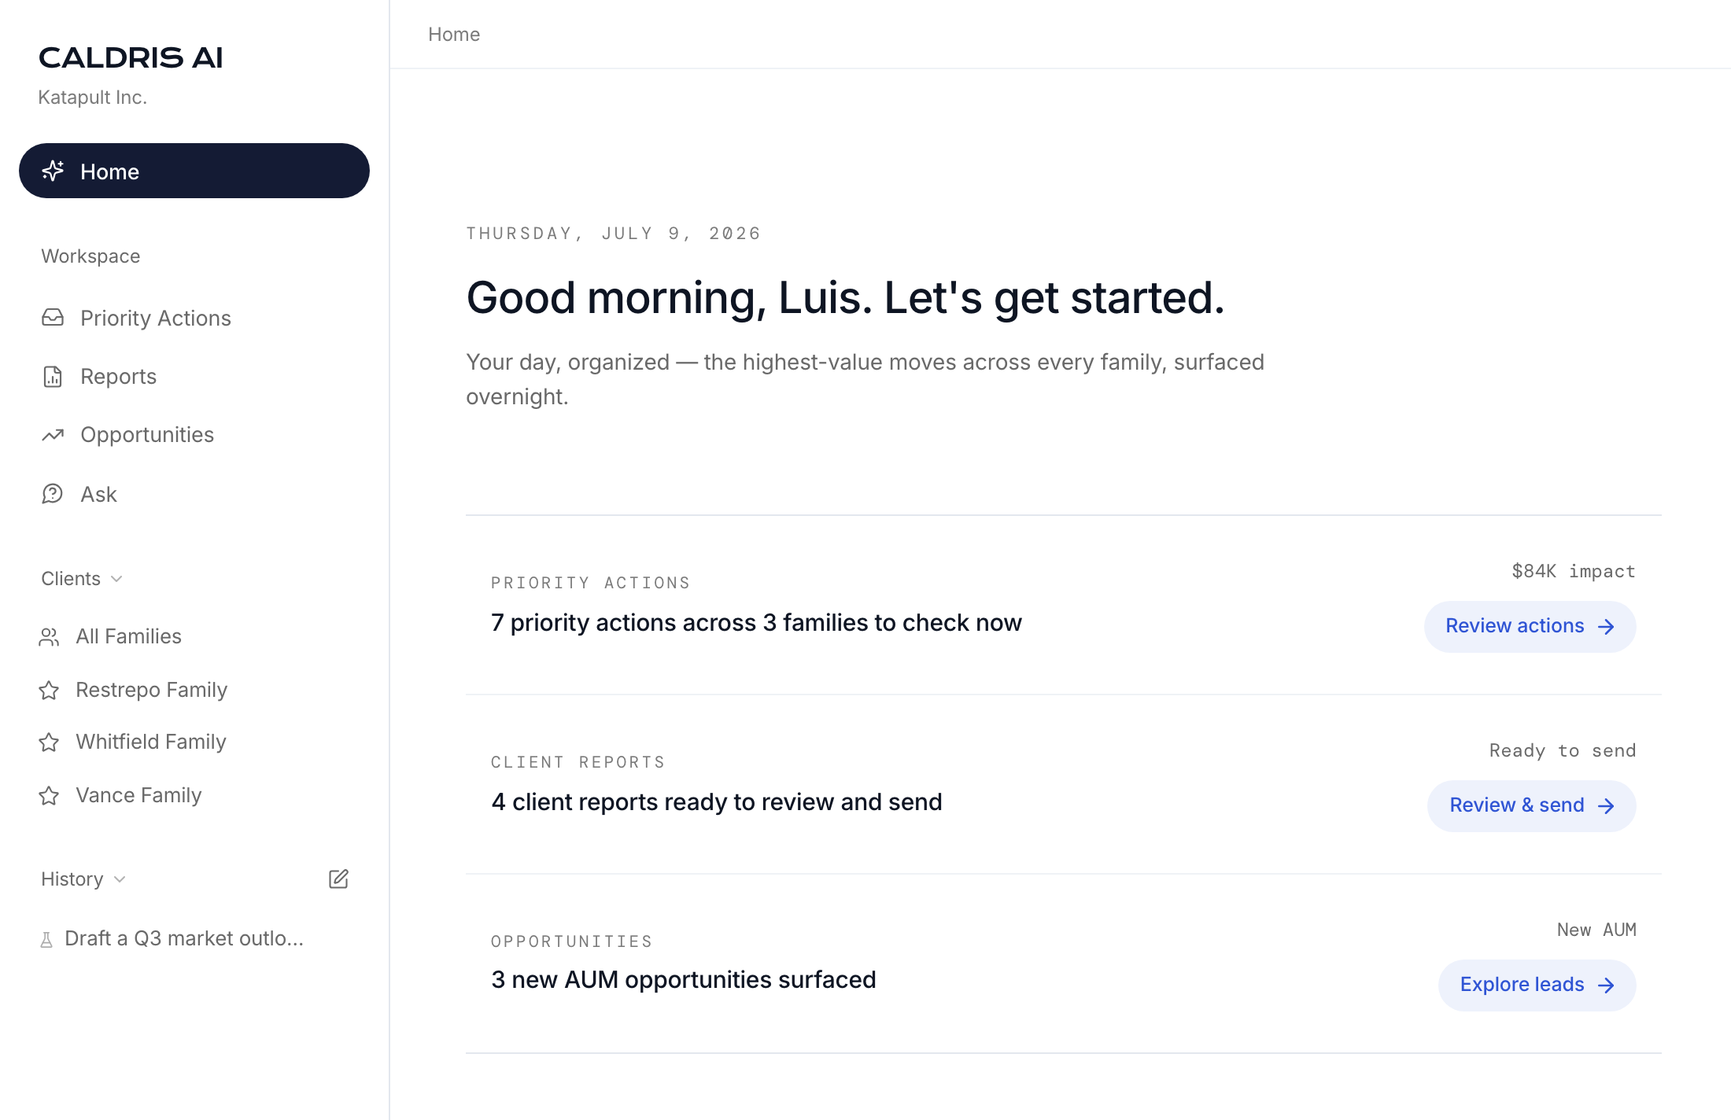Screen dimensions: 1731x1120
Task: Click the Review & send button
Action: coord(1531,805)
